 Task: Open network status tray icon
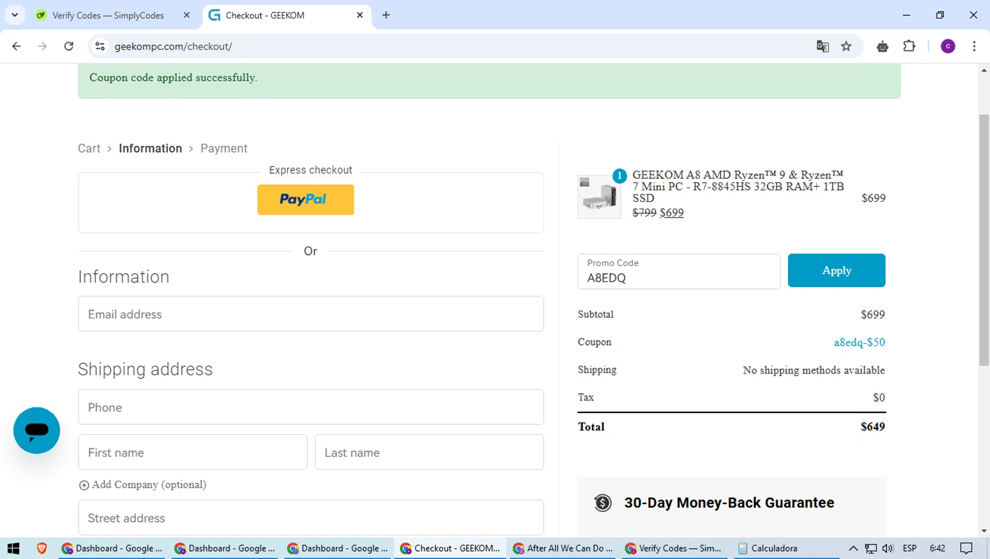click(x=871, y=548)
